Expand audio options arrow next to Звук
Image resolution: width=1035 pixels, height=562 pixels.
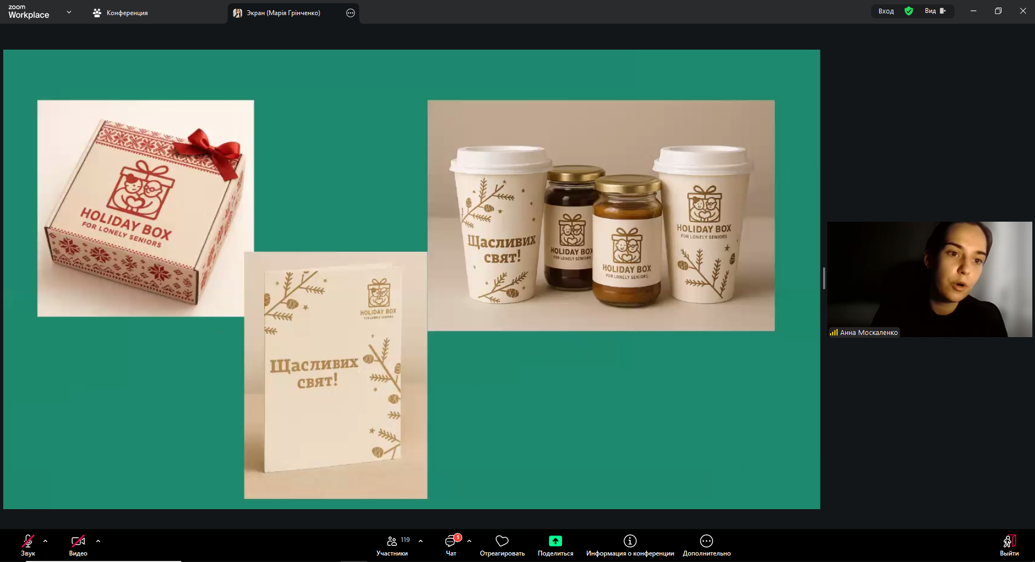point(45,541)
